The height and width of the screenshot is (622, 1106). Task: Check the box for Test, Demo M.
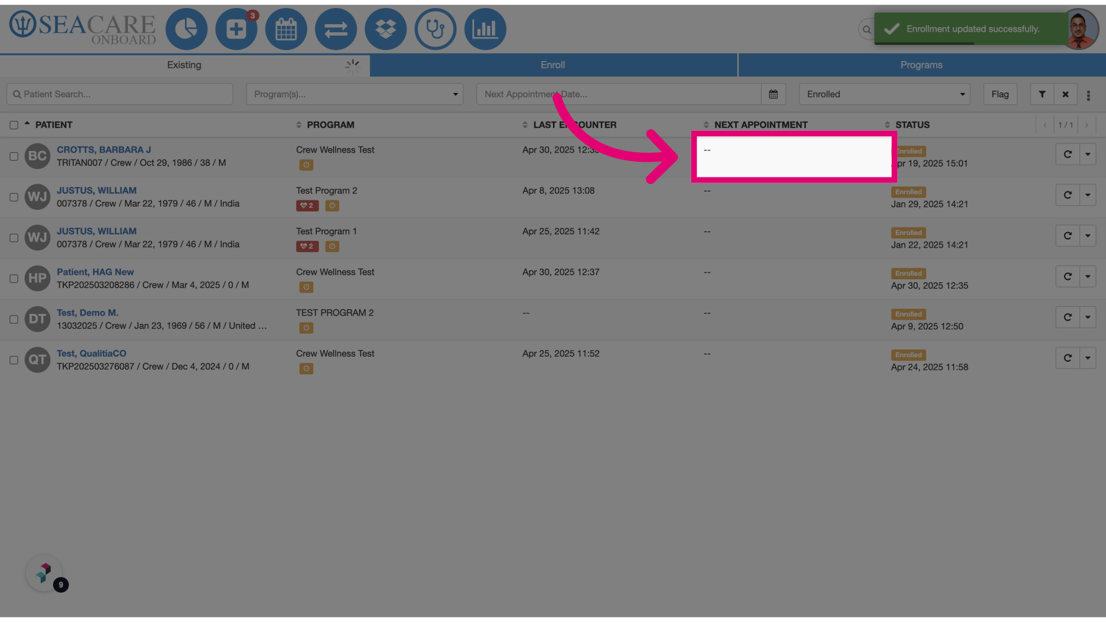14,319
